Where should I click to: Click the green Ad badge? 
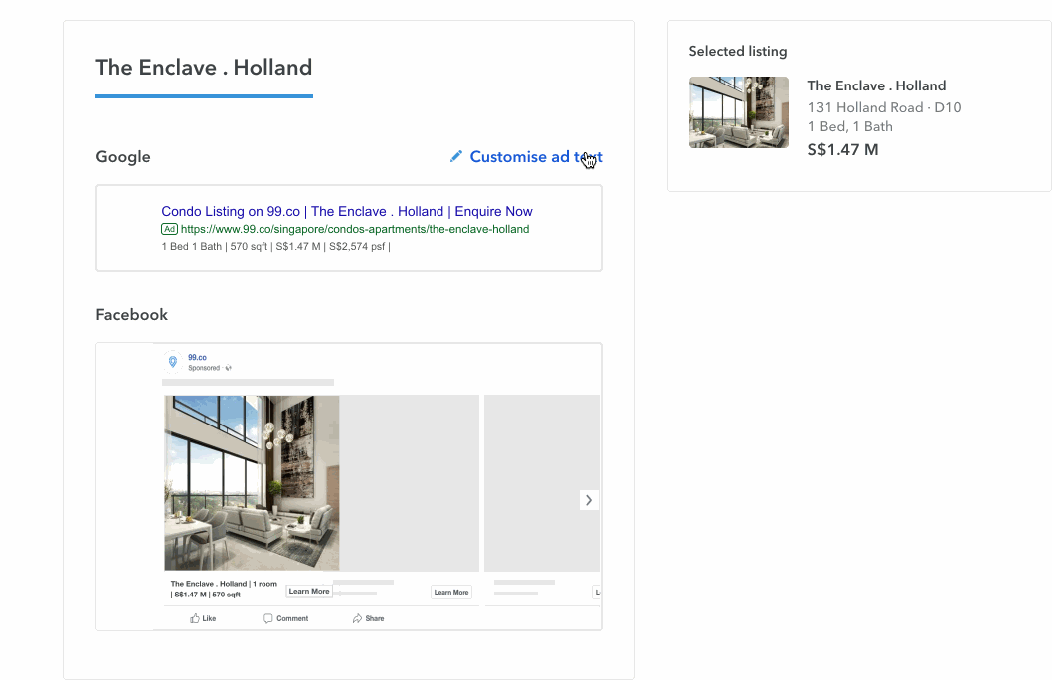170,229
